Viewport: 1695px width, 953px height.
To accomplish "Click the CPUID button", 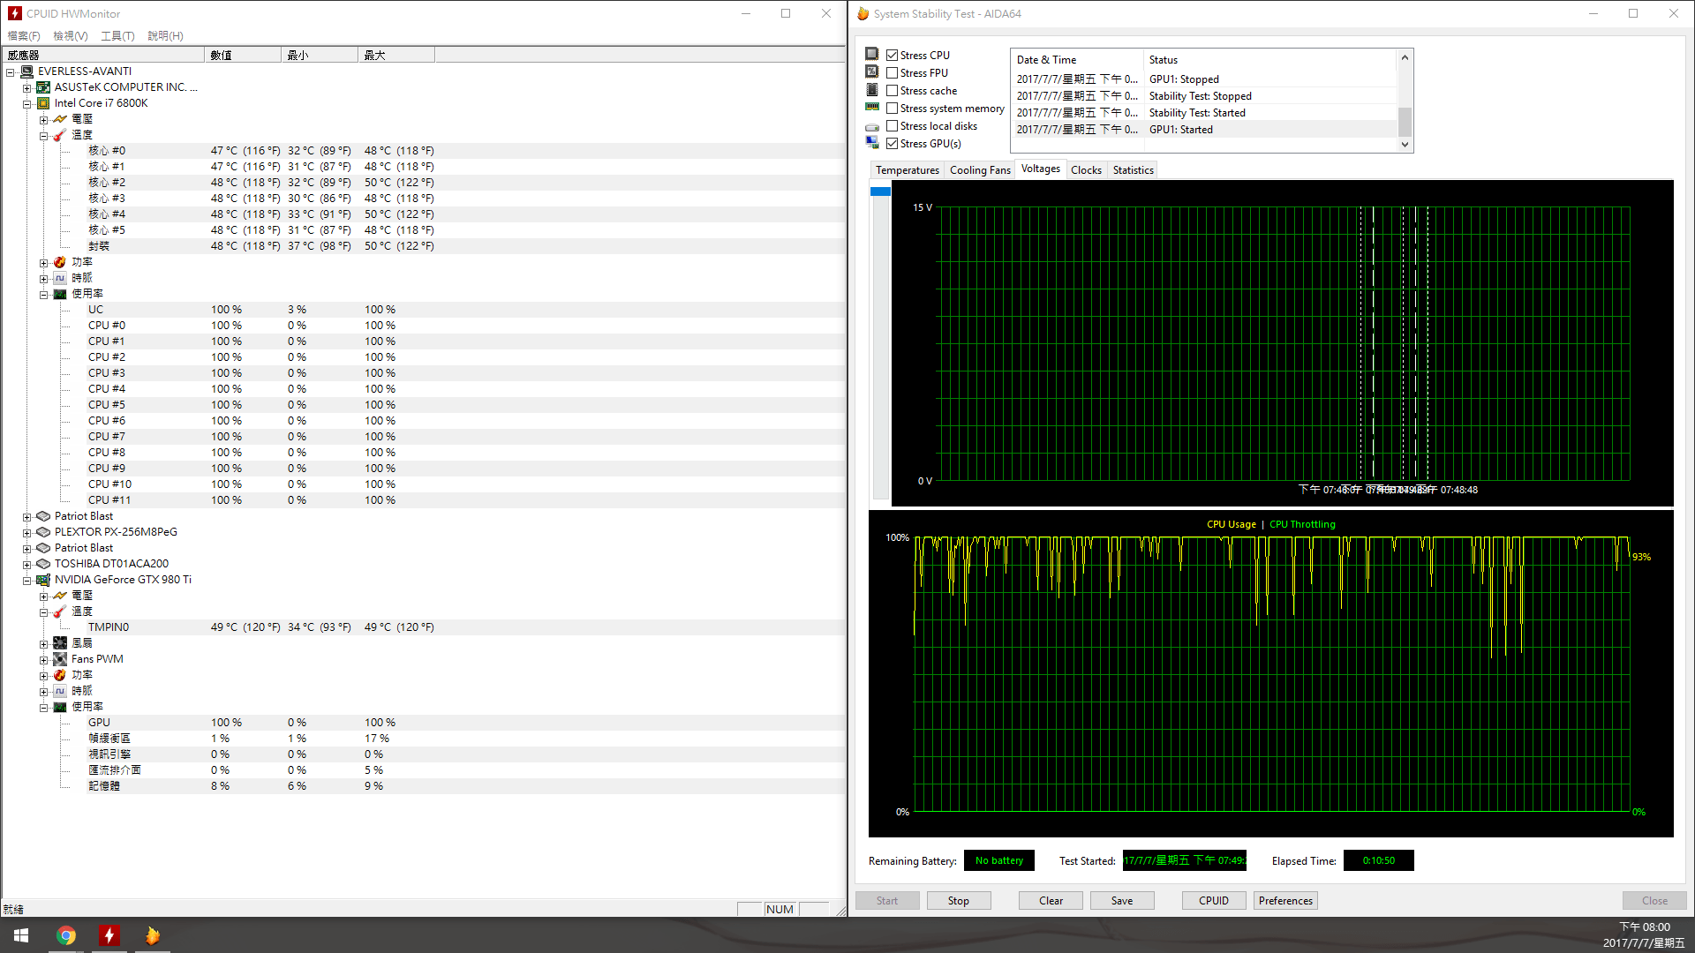I will click(x=1214, y=901).
